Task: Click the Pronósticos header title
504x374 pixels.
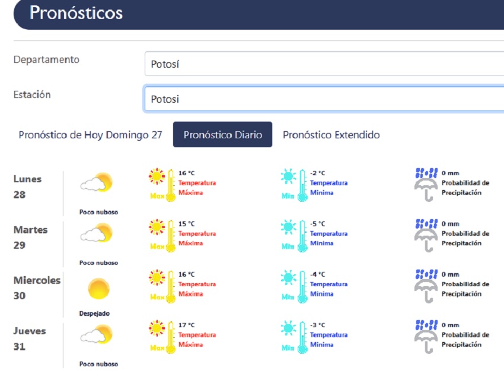Action: pos(76,12)
